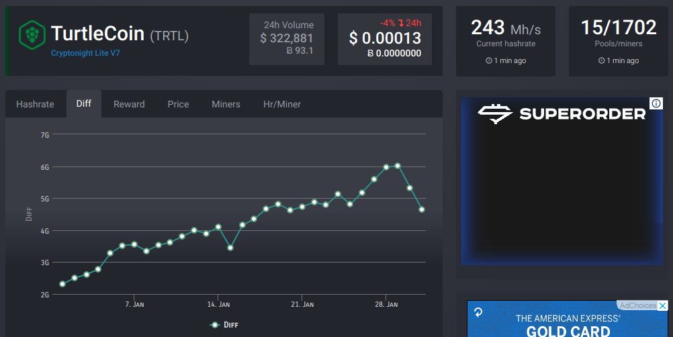The image size is (673, 337).
Task: Open the Cryptonight Lite V7 link
Action: tap(85, 53)
